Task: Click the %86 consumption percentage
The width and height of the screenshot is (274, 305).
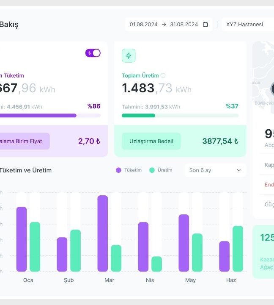Action: 94,106
